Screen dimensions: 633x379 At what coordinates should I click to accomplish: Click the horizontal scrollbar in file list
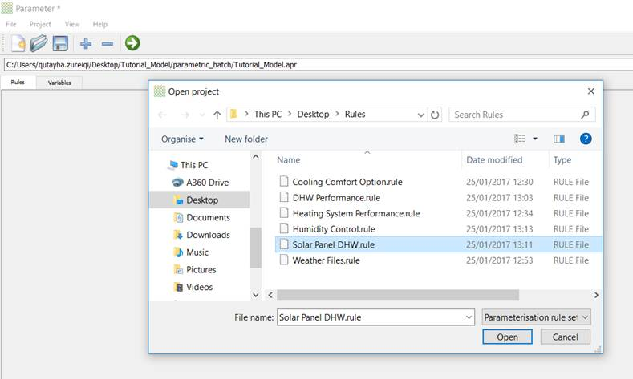pos(398,295)
